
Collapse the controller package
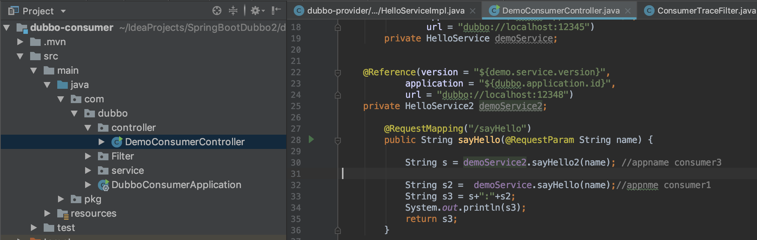pyautogui.click(x=88, y=128)
